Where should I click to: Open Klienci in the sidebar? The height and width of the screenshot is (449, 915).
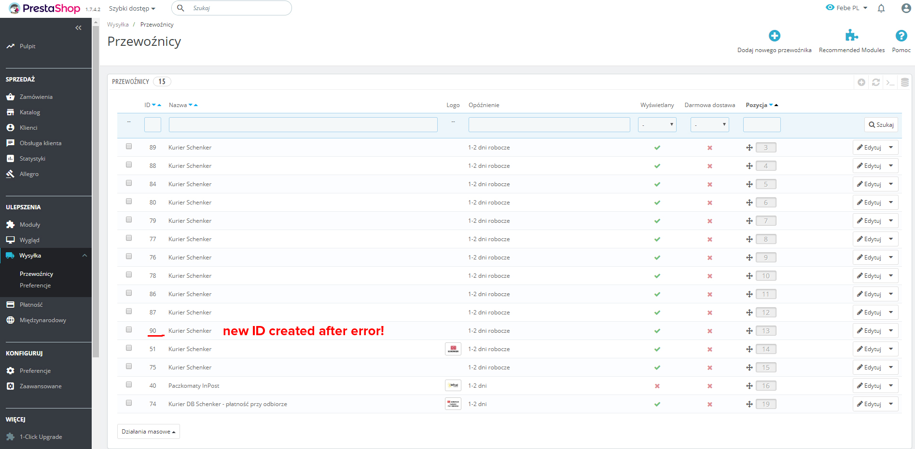click(x=28, y=128)
